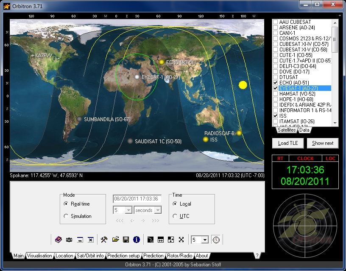Viewport: 346px width, 271px height.
Task: Click the satellite list scrollbar down arrow
Action: coord(335,123)
